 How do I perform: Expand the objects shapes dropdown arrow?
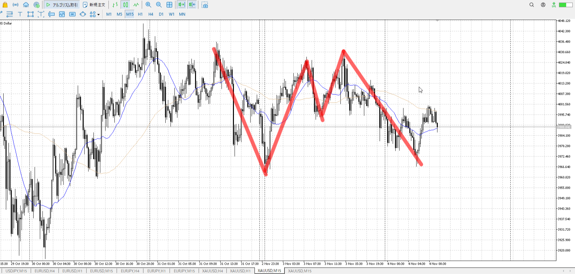point(98,14)
